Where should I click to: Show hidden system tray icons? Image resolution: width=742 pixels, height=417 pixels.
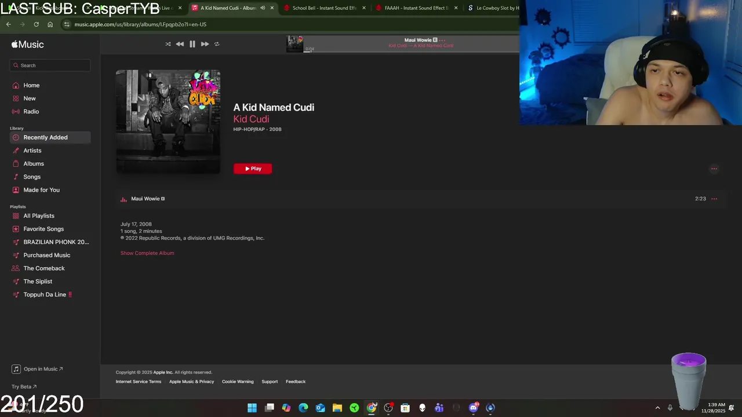click(657, 408)
